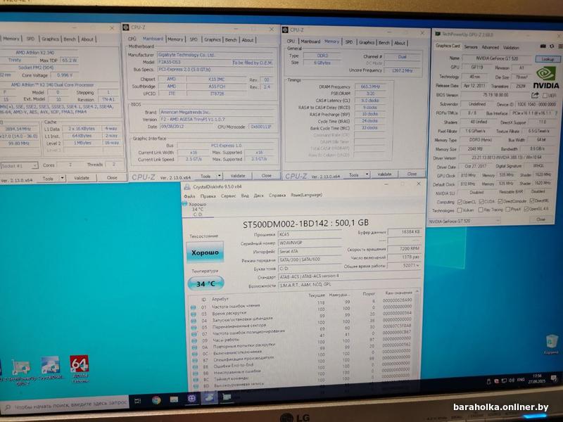The height and width of the screenshot is (422, 563).
Task: Click the CrystalDiskInfo attribute list scrollbar
Action: pos(417,338)
